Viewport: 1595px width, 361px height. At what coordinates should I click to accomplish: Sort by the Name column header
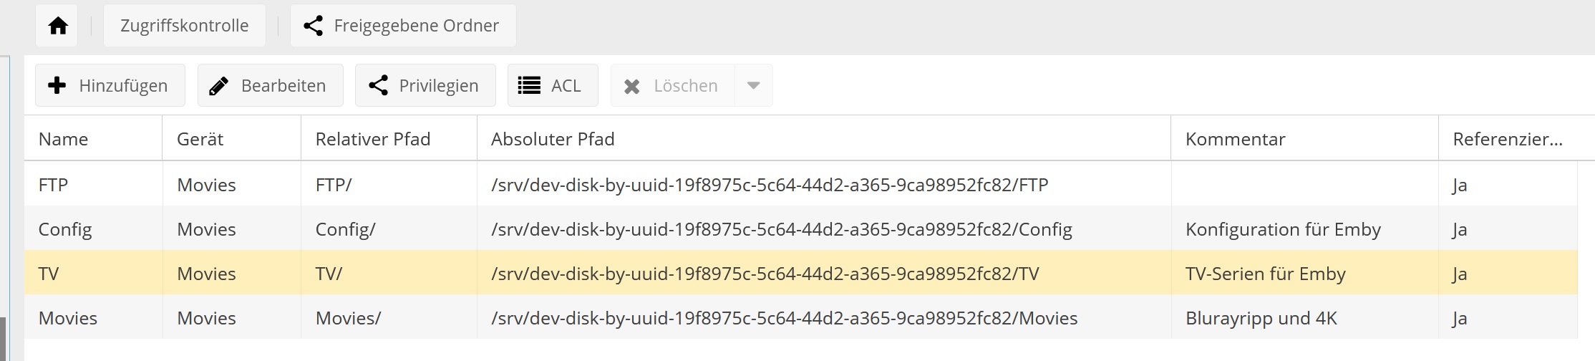pos(93,138)
